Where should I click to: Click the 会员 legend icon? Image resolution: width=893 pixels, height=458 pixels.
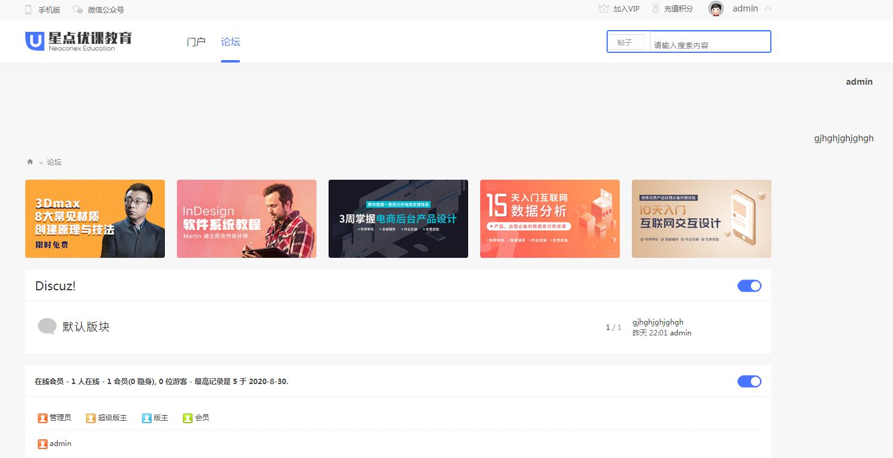pyautogui.click(x=188, y=418)
